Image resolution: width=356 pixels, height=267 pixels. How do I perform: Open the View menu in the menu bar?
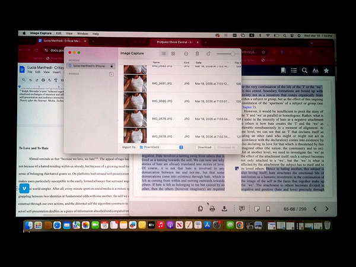click(x=69, y=34)
